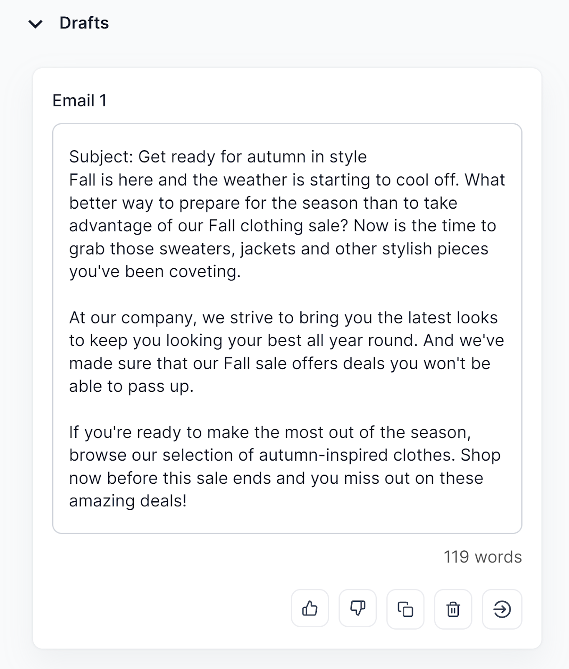This screenshot has height=669, width=569.
Task: Copy the Email 1 draft text
Action: 405,609
